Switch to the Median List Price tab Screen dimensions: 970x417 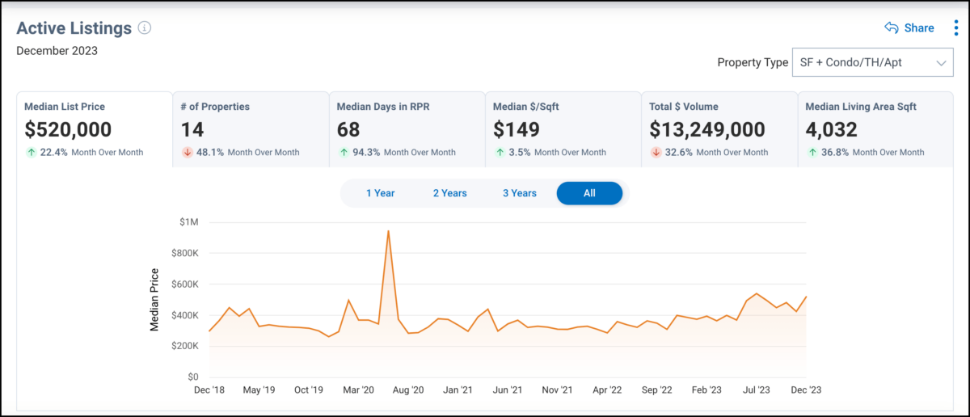point(94,128)
